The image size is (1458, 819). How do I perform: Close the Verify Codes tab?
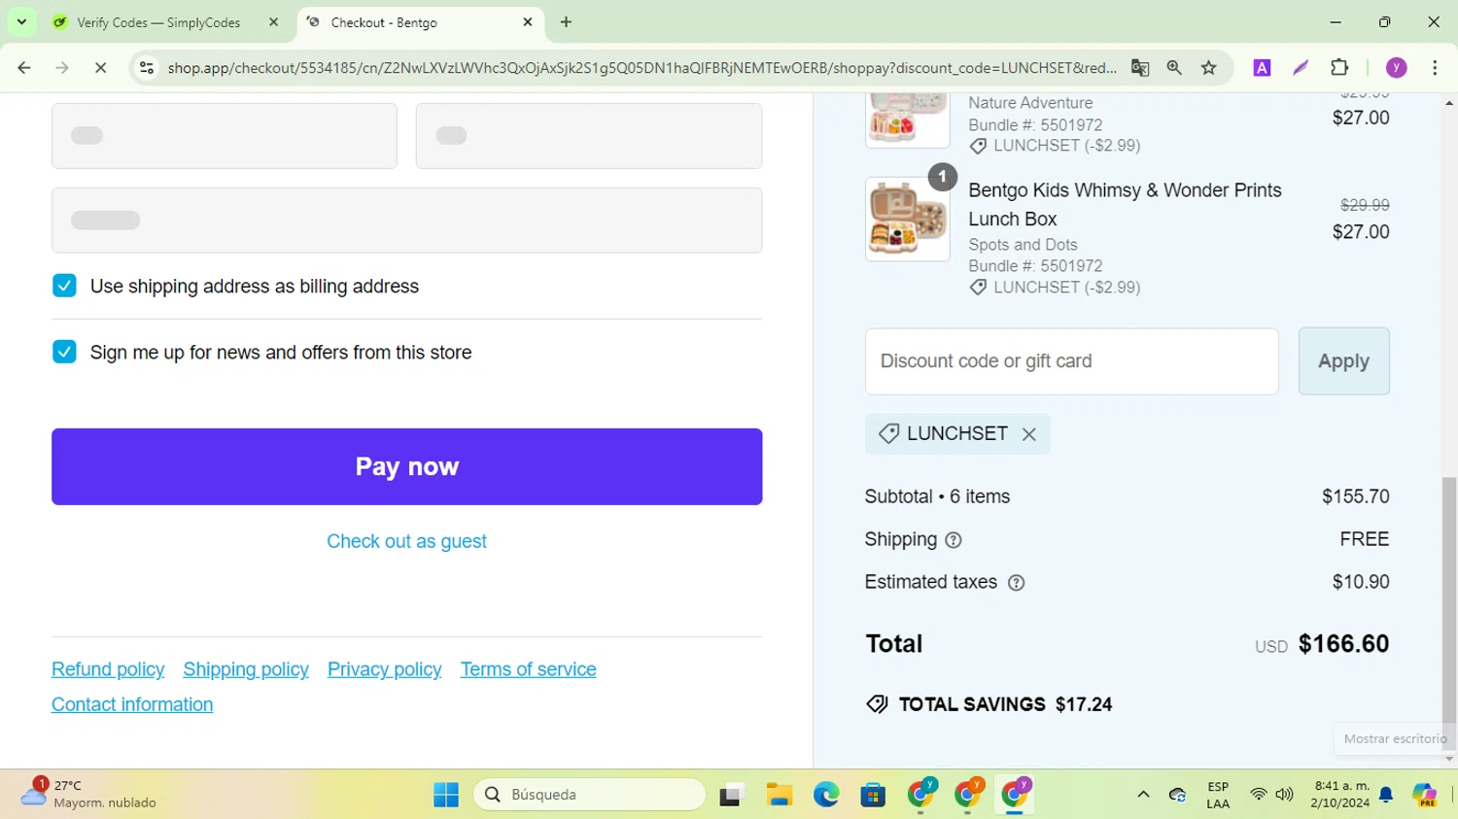coord(274,22)
